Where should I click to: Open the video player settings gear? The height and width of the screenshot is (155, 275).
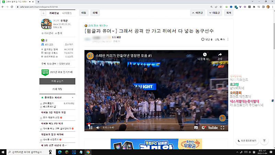(203, 127)
